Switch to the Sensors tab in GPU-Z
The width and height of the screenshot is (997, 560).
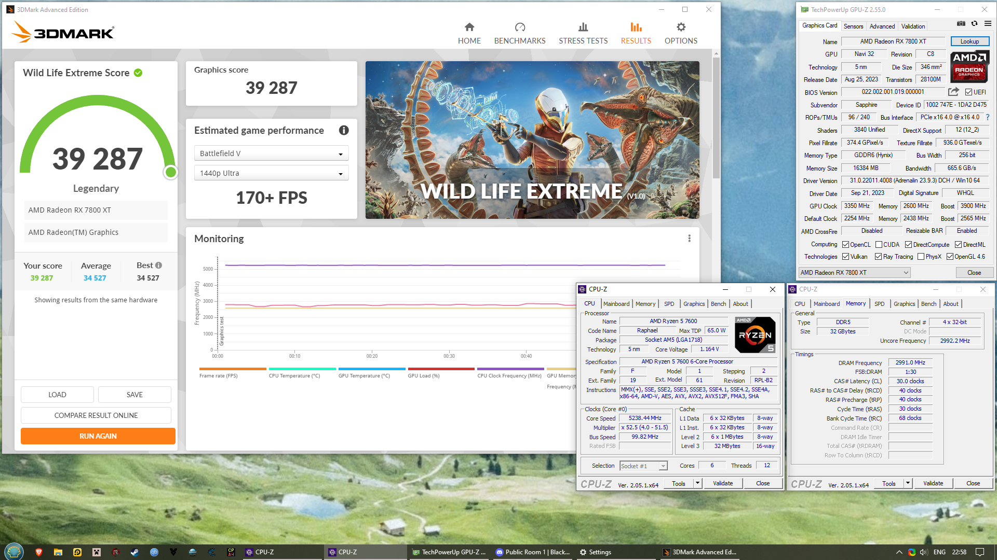pyautogui.click(x=853, y=26)
